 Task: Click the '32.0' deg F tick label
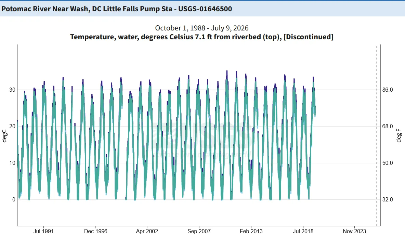pos(388,200)
